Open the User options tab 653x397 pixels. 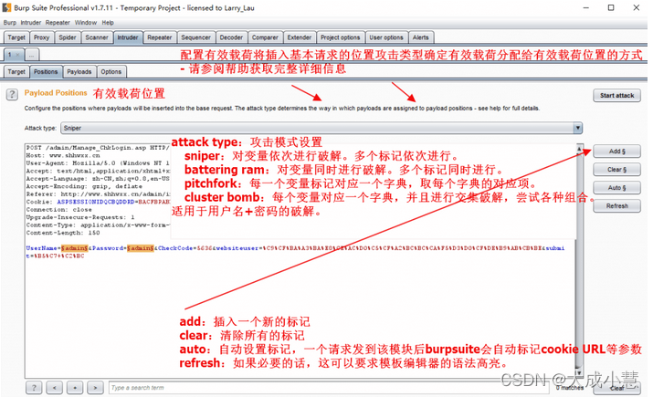click(386, 37)
